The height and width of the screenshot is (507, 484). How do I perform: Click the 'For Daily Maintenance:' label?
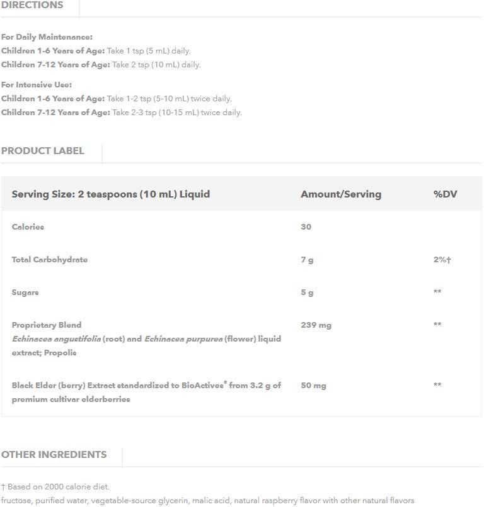coord(47,37)
